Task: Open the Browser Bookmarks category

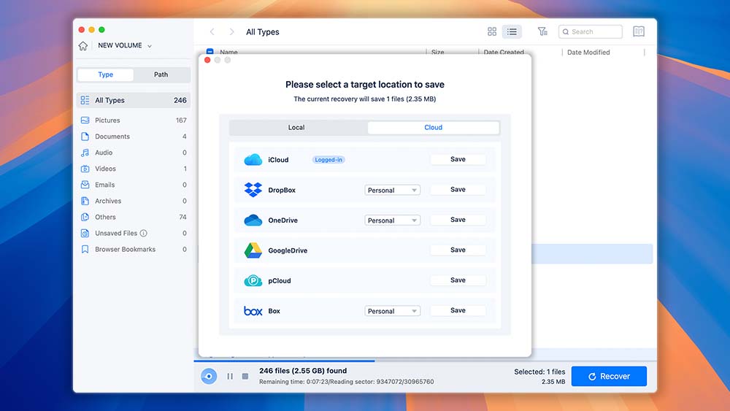Action: coord(133,250)
